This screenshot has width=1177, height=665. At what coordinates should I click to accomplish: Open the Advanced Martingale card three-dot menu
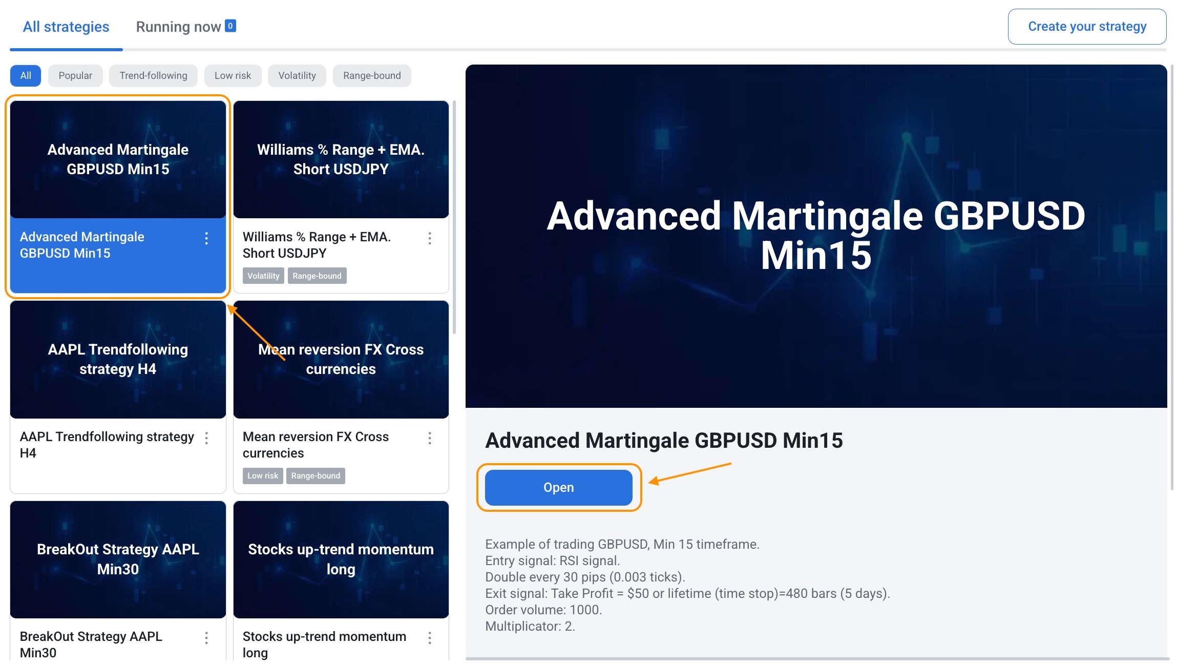click(x=206, y=238)
